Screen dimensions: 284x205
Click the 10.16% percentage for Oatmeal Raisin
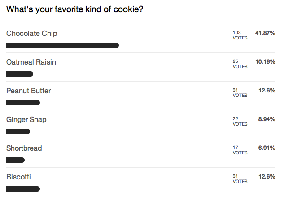pos(265,62)
